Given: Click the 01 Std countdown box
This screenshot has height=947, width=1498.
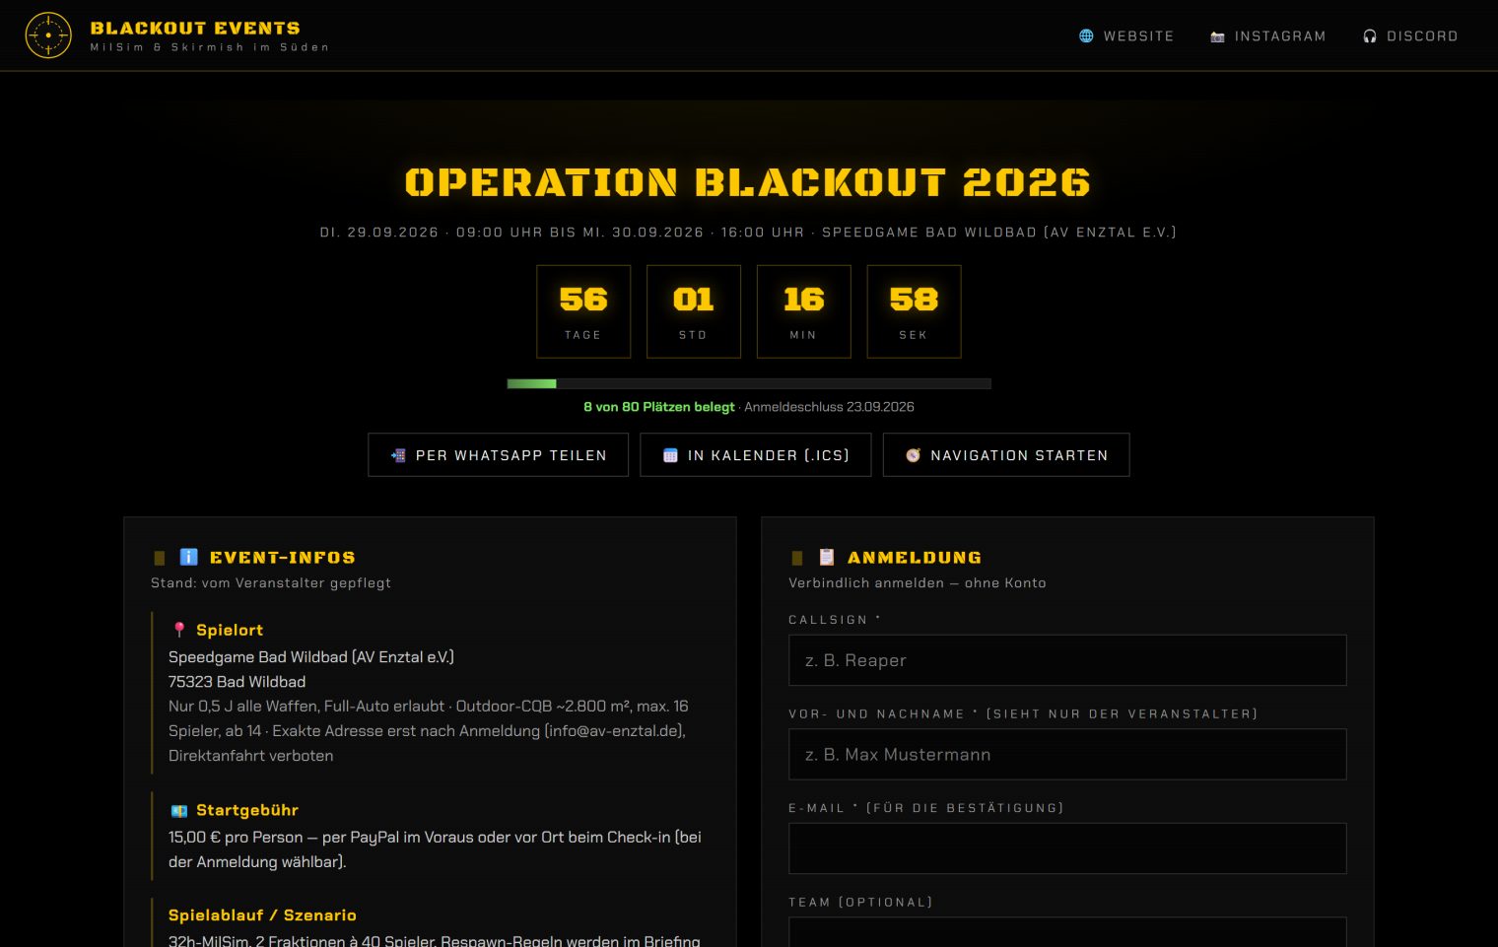Looking at the screenshot, I should click(694, 311).
